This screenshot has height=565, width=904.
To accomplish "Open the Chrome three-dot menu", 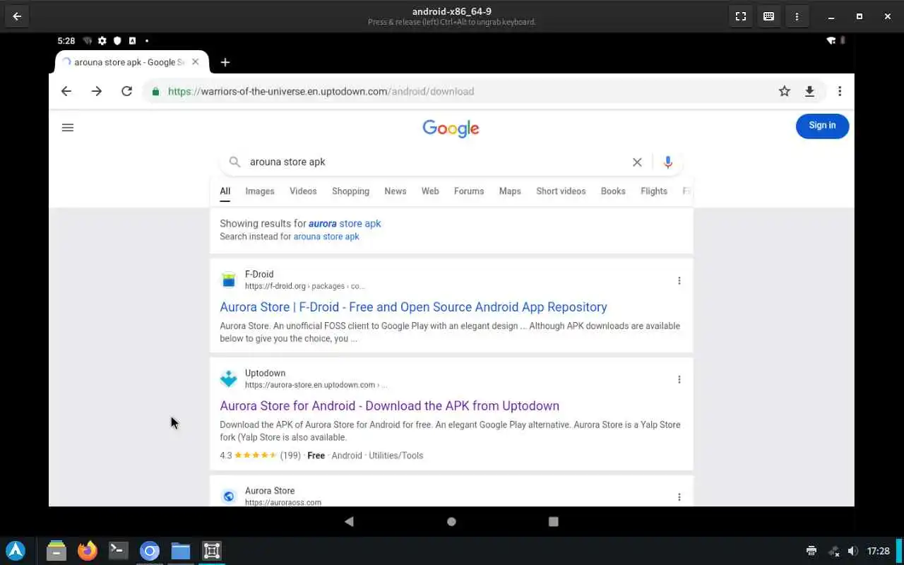I will pos(840,91).
